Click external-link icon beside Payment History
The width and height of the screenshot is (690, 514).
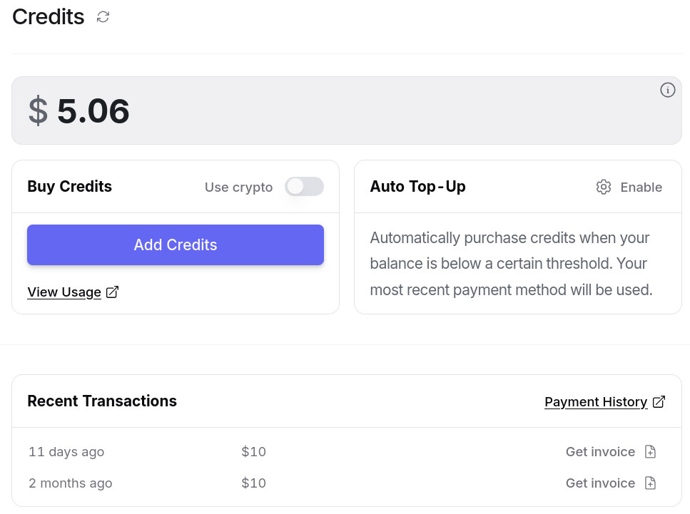tap(659, 402)
